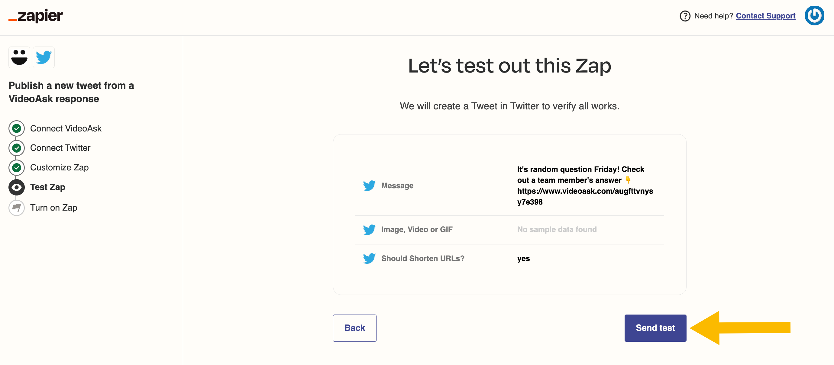Click the Test Zap eye icon

[17, 187]
